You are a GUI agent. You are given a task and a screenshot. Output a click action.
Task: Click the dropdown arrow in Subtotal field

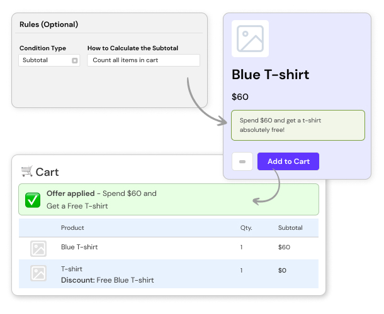click(74, 60)
